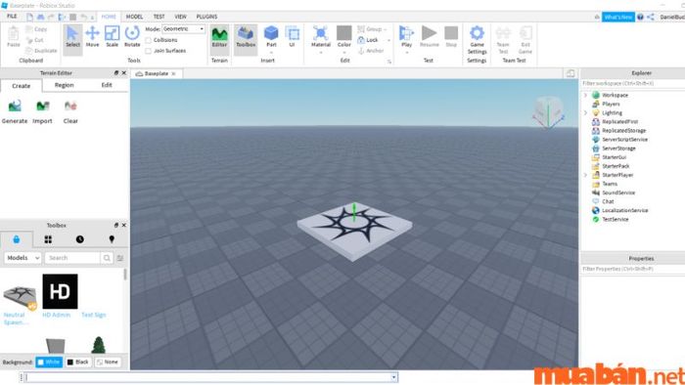
Task: Click the Anchor tool
Action: tap(371, 51)
